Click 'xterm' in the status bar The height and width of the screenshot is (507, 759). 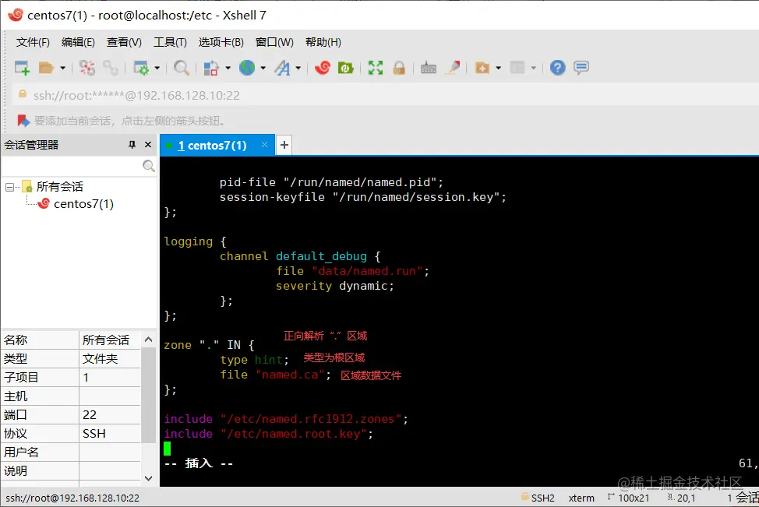[x=581, y=498]
